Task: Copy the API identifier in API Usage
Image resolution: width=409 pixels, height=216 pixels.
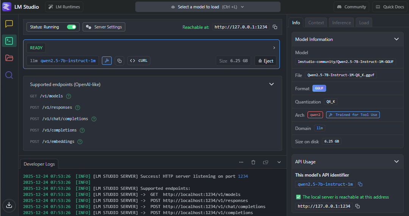Action: tap(360, 184)
